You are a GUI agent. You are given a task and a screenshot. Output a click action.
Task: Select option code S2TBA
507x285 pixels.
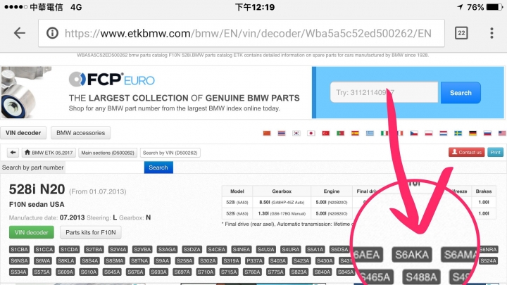[94, 249]
